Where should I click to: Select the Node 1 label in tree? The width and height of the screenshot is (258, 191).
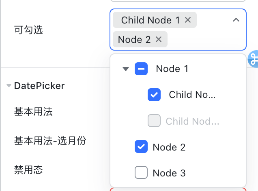coord(172,69)
